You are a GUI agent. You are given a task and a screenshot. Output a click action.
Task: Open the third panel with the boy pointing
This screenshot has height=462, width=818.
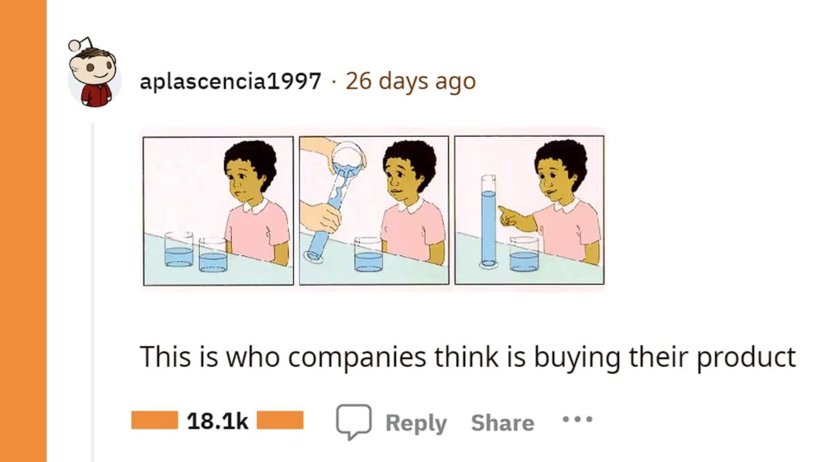[x=529, y=210]
